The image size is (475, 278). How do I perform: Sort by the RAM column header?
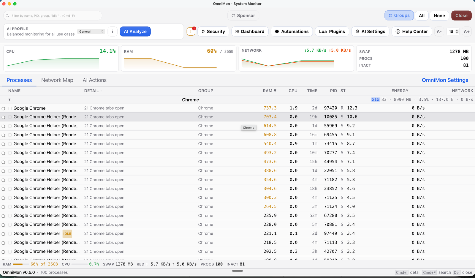pyautogui.click(x=269, y=91)
